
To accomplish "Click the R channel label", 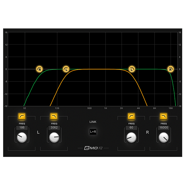I will click(x=147, y=132).
